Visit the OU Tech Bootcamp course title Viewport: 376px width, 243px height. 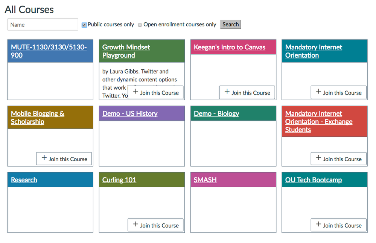click(314, 180)
